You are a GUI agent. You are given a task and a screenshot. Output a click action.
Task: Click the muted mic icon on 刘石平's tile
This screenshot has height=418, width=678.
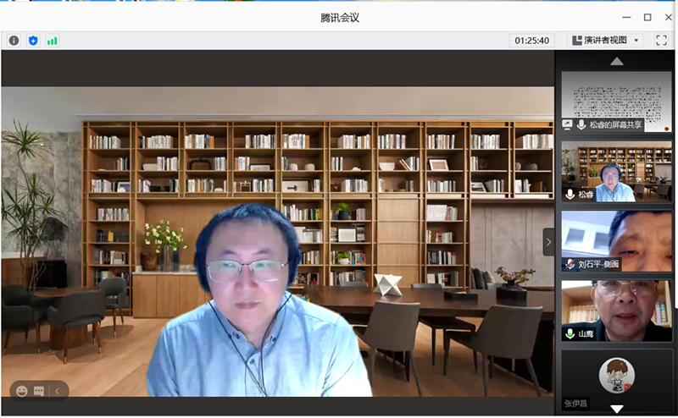pyautogui.click(x=570, y=264)
